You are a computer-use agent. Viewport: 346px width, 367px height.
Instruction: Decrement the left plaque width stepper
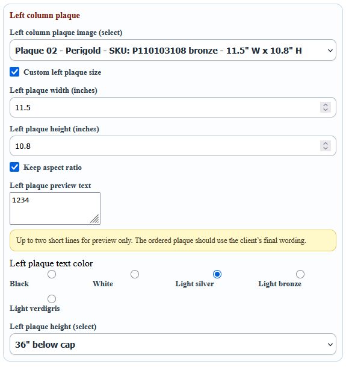325,110
